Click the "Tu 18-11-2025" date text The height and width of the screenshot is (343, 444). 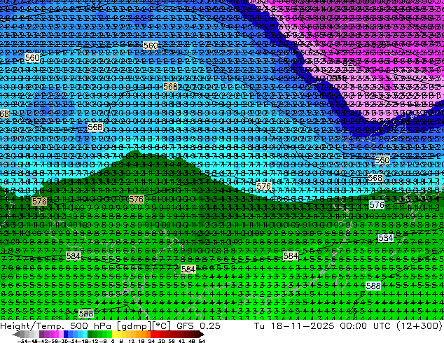coord(294,325)
